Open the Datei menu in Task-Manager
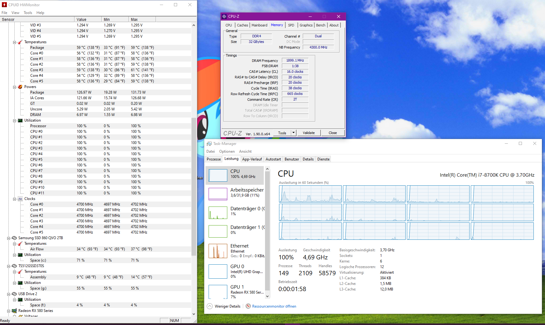This screenshot has width=545, height=325. (x=210, y=151)
